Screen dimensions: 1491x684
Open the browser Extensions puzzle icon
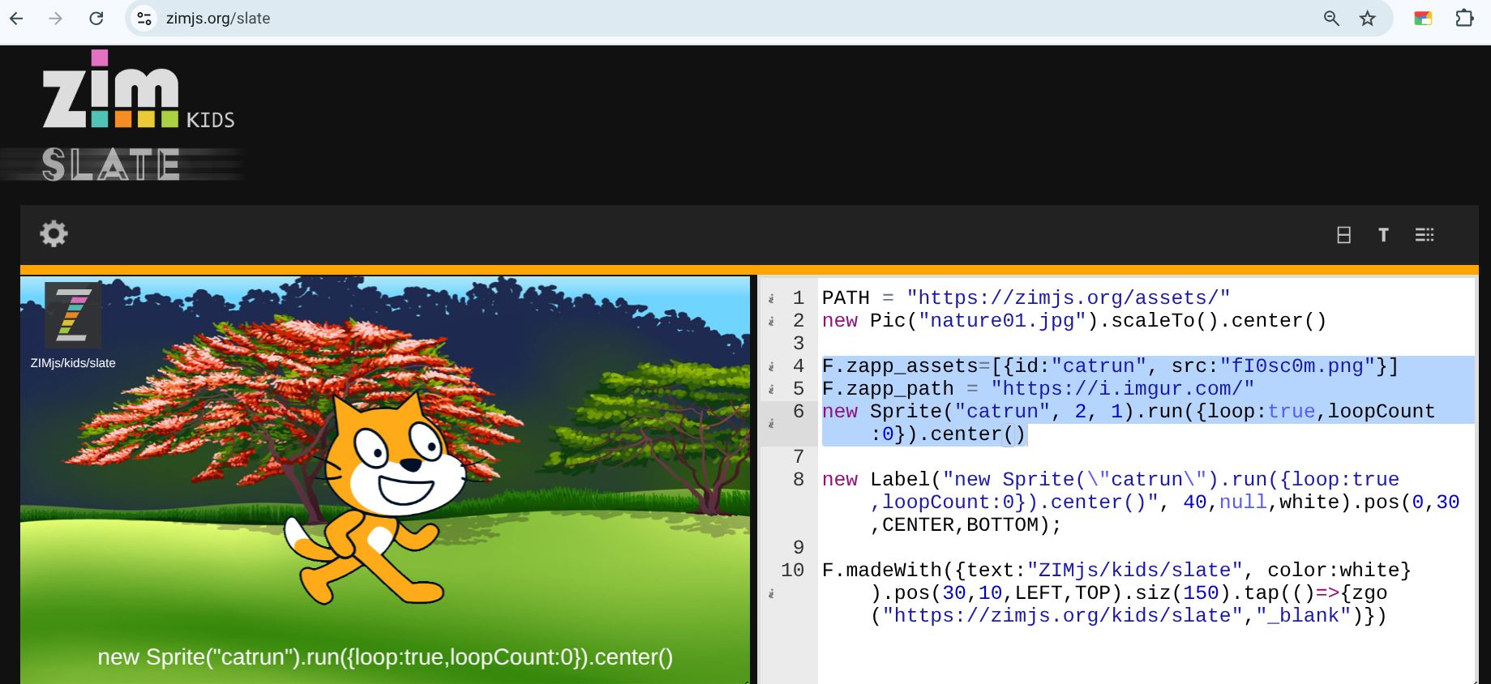coord(1463,19)
